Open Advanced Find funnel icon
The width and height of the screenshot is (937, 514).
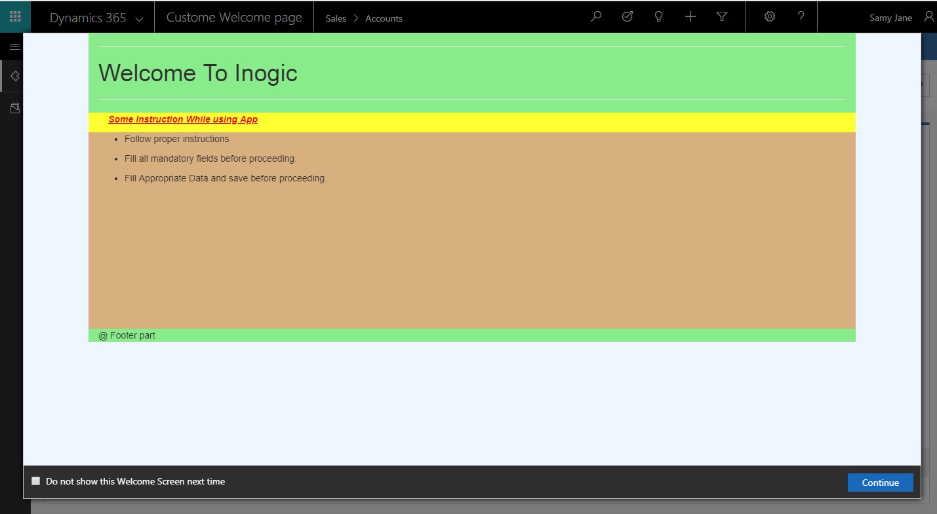[x=722, y=17]
